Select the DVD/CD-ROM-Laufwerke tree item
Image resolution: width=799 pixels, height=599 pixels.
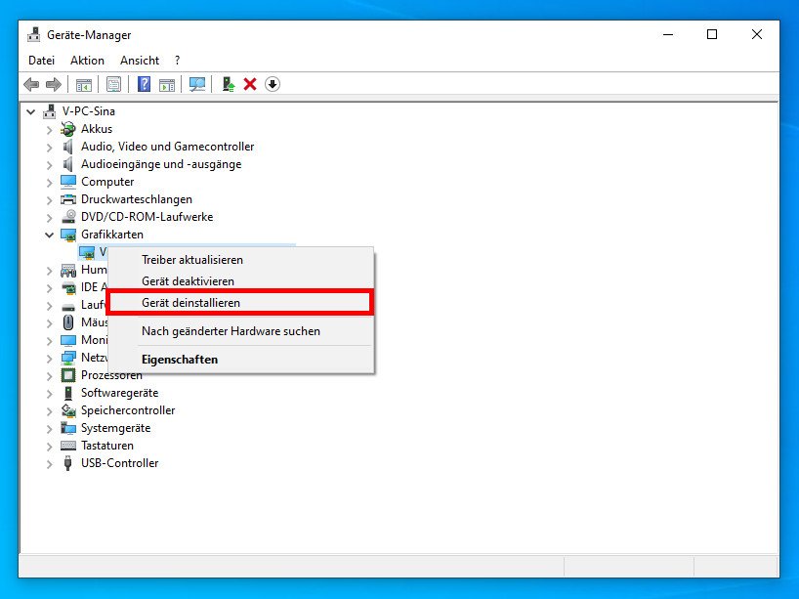click(x=147, y=217)
